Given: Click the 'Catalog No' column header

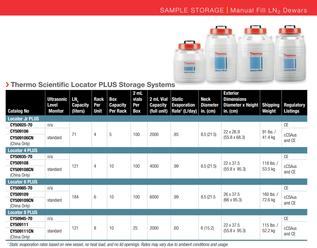Looking at the screenshot, I should [18, 111].
